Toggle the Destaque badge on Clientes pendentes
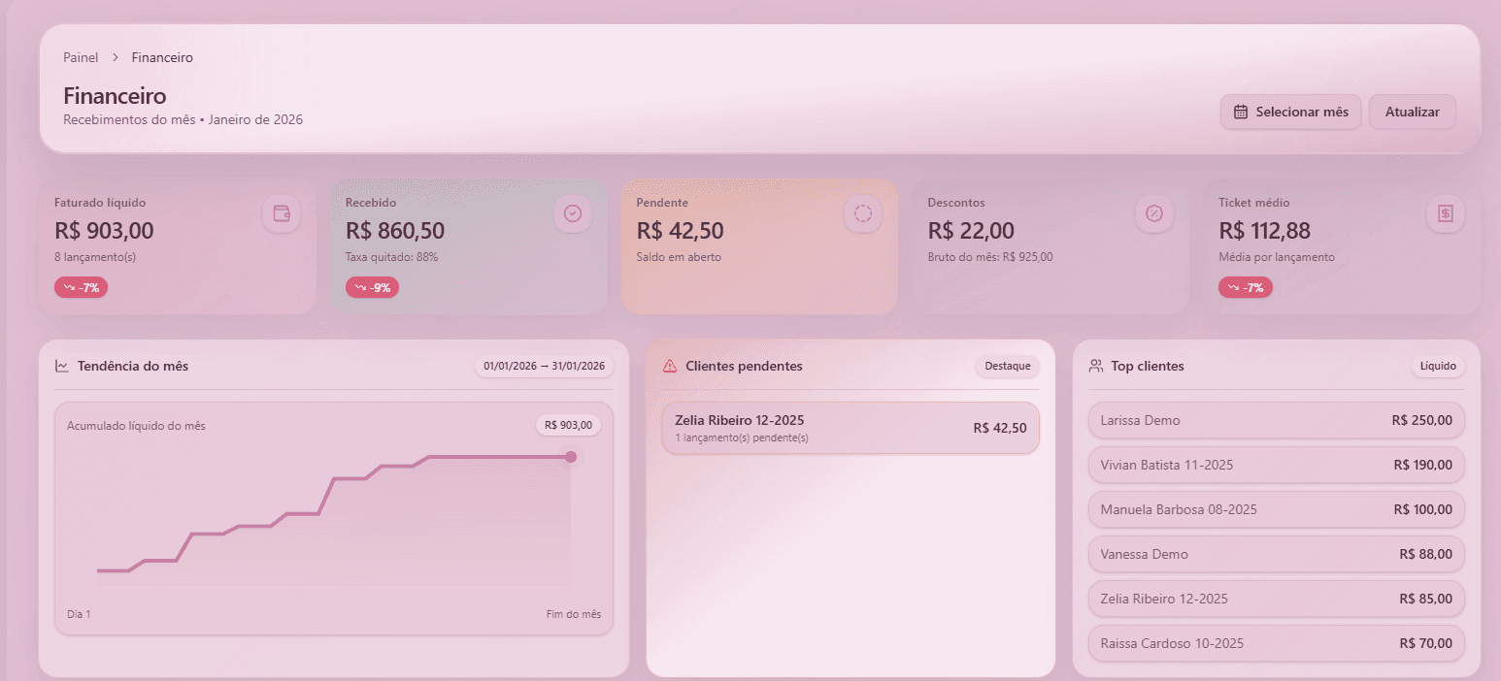 click(1007, 366)
